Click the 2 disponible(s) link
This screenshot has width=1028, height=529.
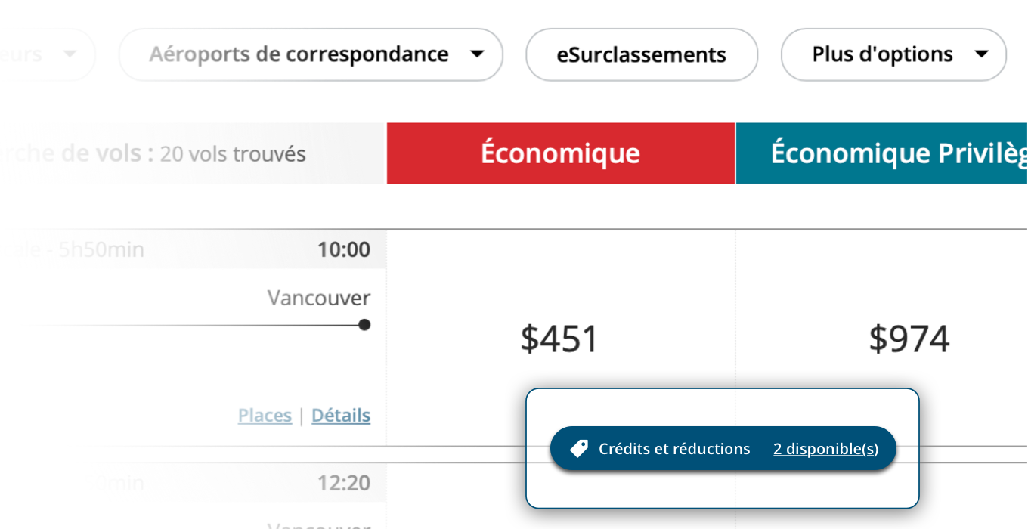(x=825, y=449)
